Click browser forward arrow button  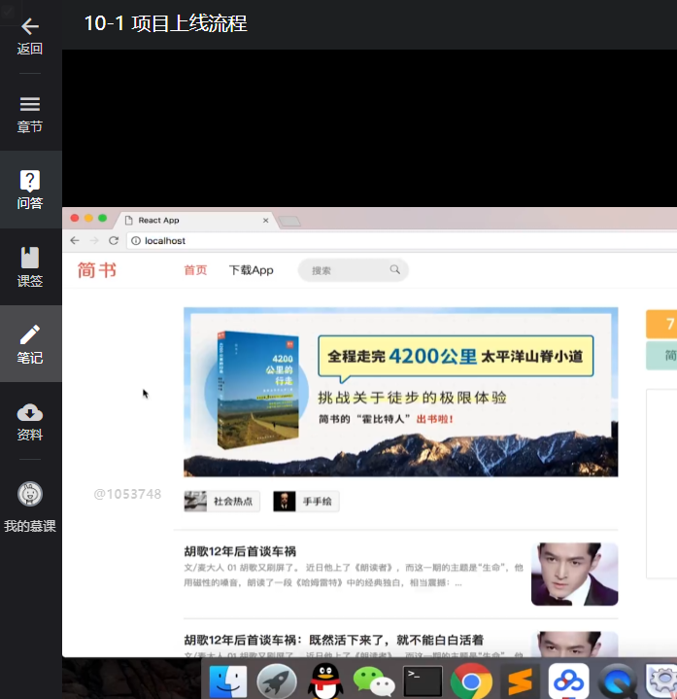tap(94, 241)
